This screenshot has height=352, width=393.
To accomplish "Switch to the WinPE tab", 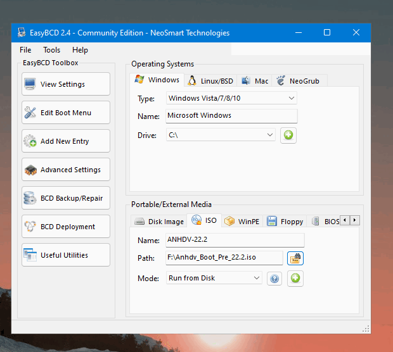I will click(242, 222).
